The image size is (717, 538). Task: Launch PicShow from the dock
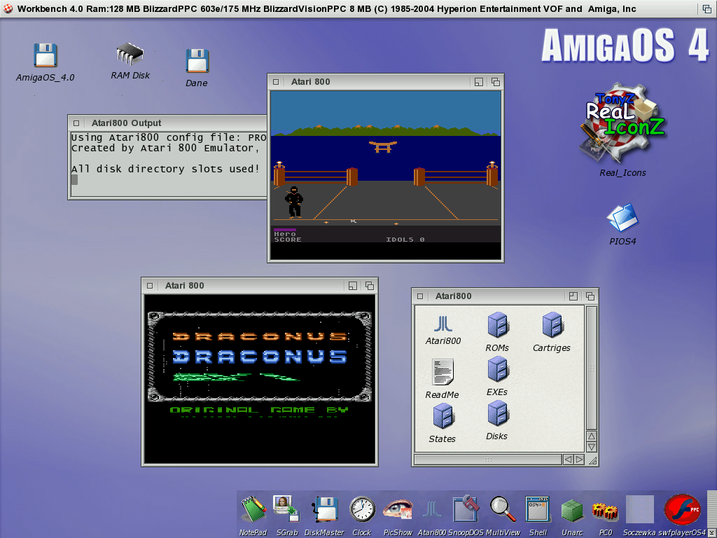tap(398, 509)
